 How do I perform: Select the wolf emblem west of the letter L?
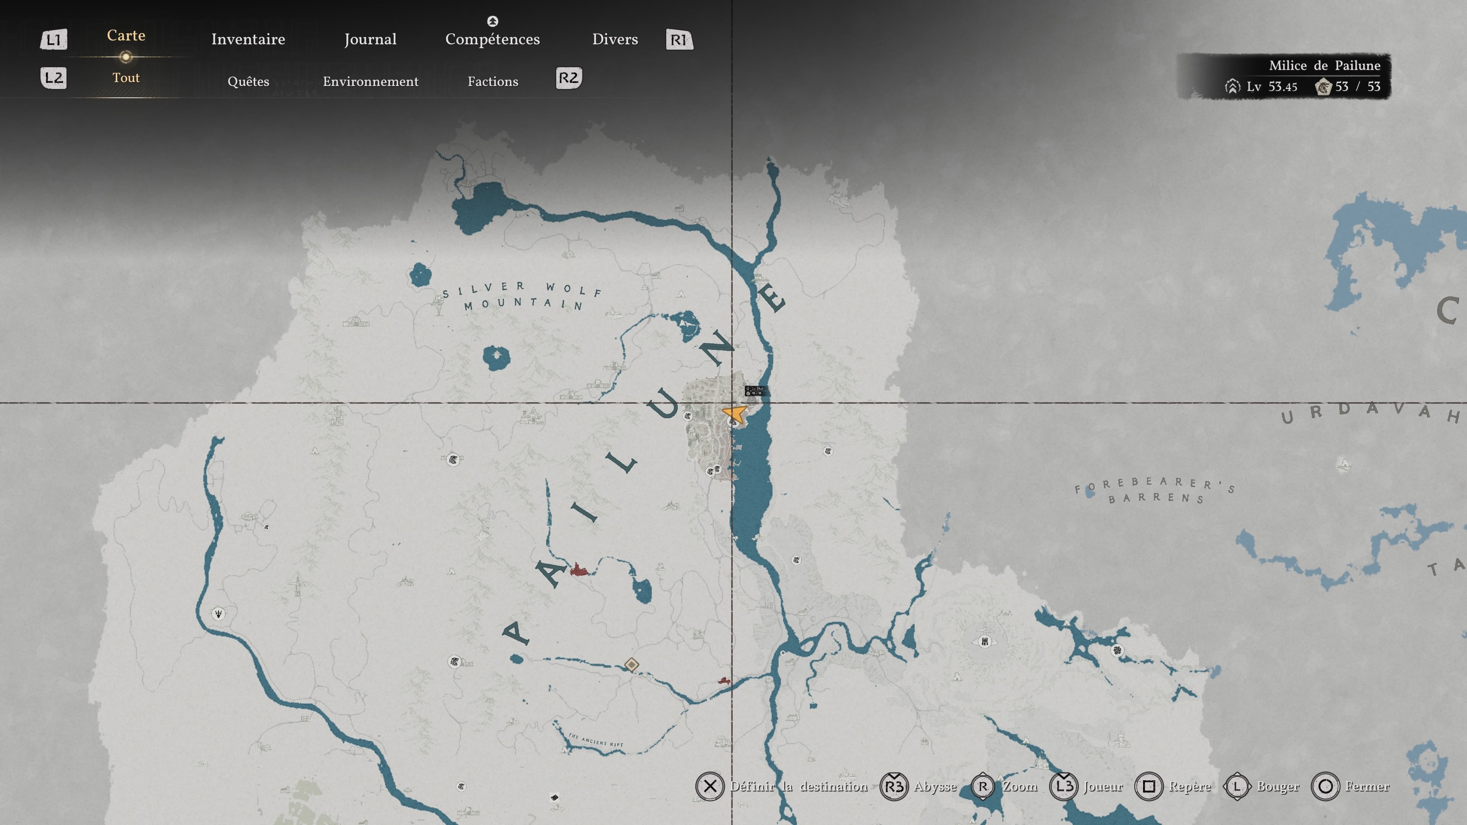point(453,459)
